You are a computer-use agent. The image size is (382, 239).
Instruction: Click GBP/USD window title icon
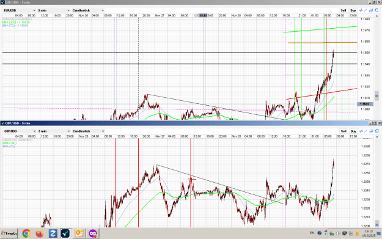pos(2,123)
